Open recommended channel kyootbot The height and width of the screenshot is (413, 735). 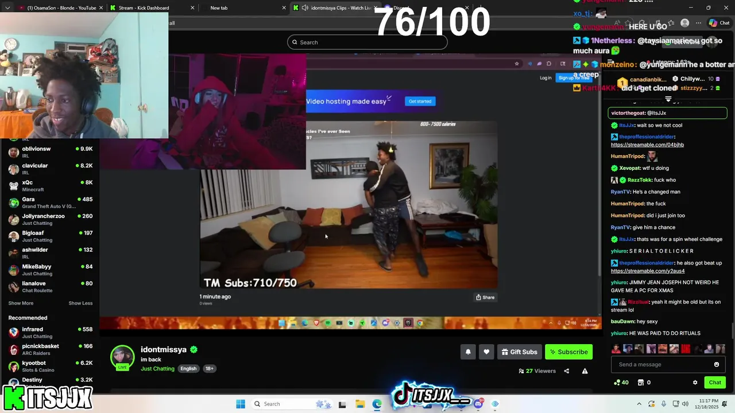tap(51, 367)
